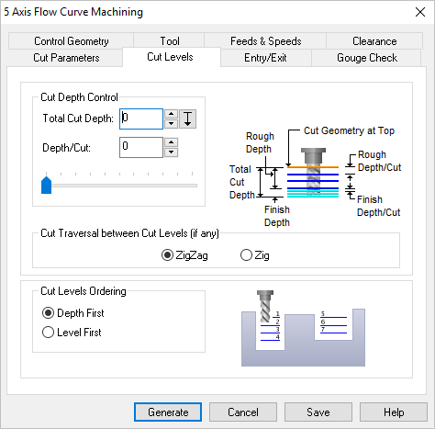Click 'Cut Traversal between Cut Levels' heading

click(x=129, y=233)
